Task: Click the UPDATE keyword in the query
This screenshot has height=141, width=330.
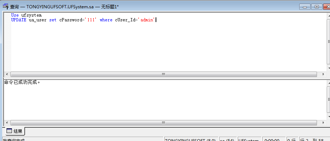Action: (19, 20)
